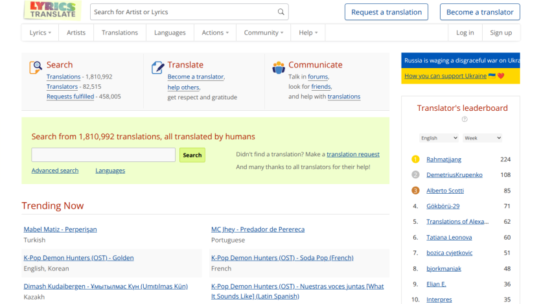Open the Translators stats link

(x=62, y=87)
